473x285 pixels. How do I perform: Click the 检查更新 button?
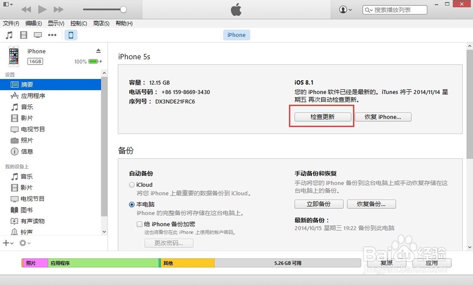[323, 117]
